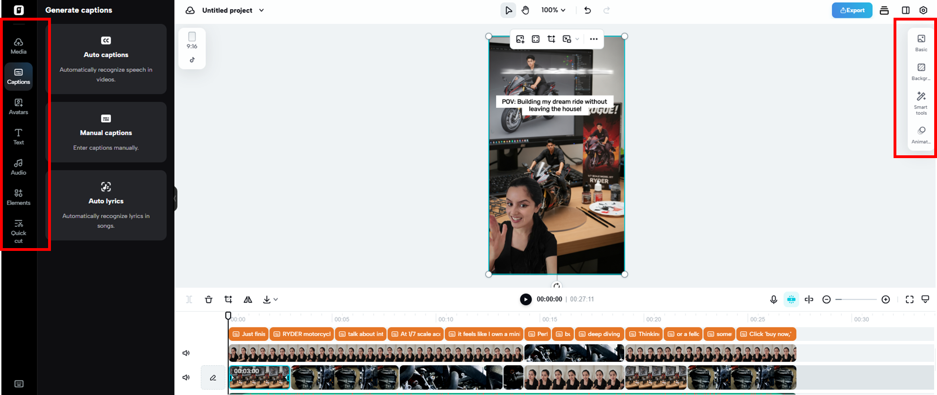This screenshot has width=937, height=395.
Task: Click the flip/mirror icon in timeline toolbar
Action: pyautogui.click(x=248, y=299)
